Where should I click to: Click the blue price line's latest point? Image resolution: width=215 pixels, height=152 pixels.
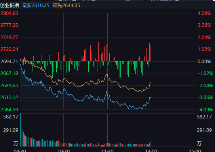coord(151,98)
